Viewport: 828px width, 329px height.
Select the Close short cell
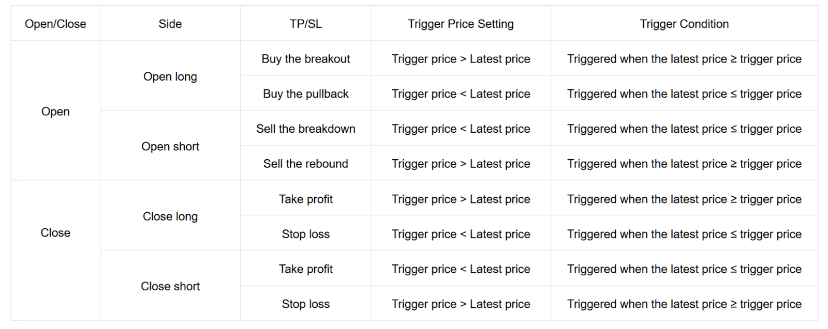point(170,286)
